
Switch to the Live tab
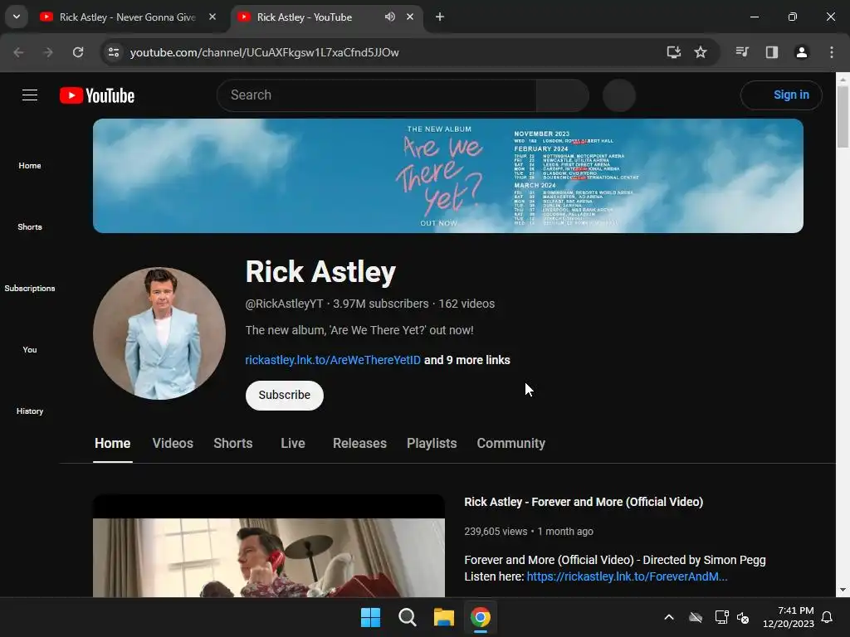coord(293,443)
